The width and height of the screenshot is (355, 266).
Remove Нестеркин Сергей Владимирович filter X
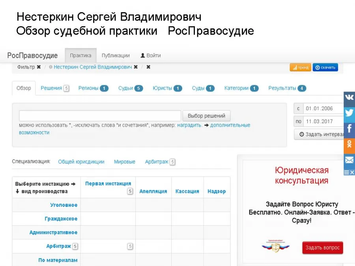pos(136,67)
